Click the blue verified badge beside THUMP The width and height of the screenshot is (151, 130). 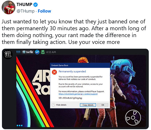click(35, 5)
